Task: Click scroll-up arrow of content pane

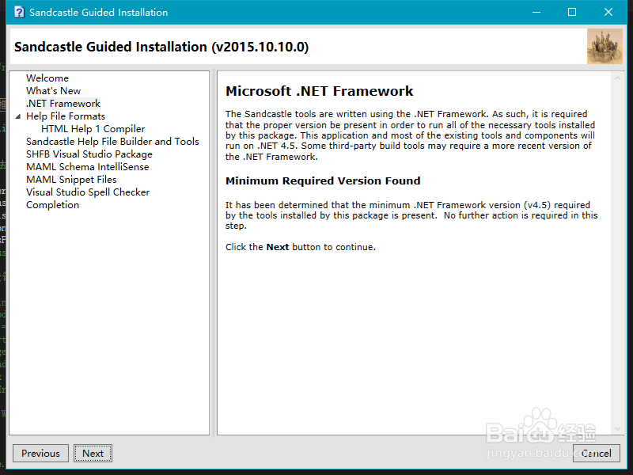Action: coord(617,78)
